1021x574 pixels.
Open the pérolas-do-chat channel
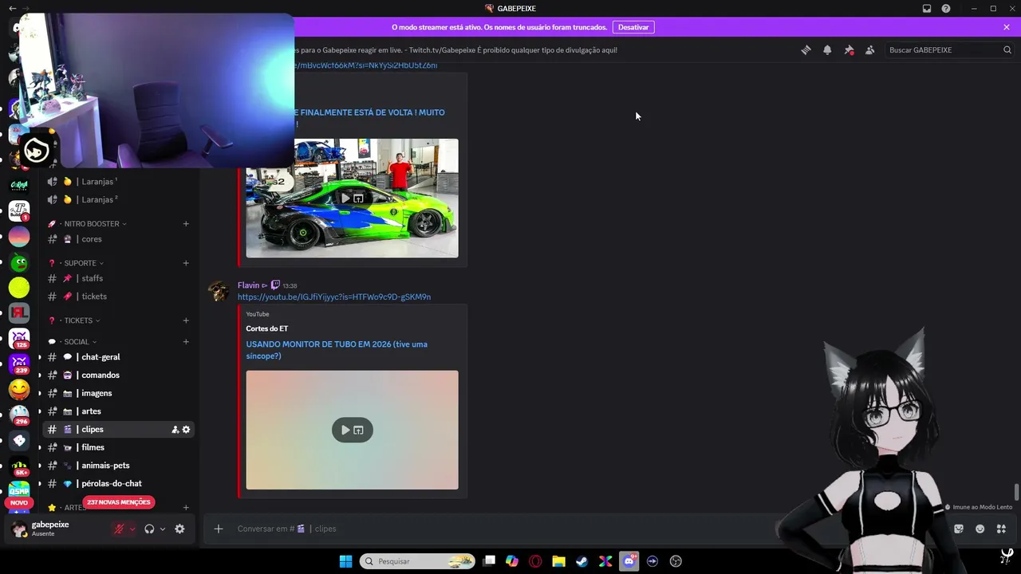click(118, 484)
